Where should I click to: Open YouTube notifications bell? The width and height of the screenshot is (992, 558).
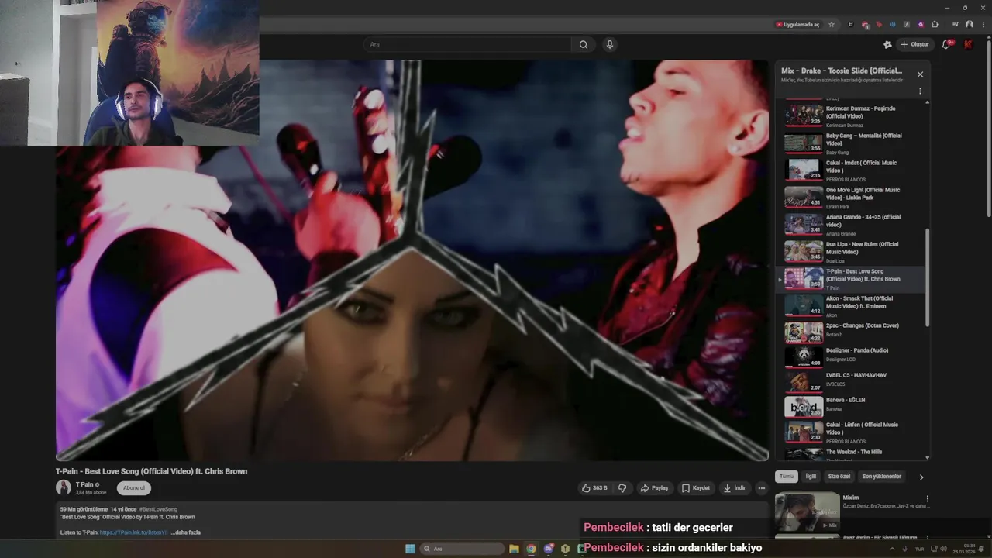946,44
